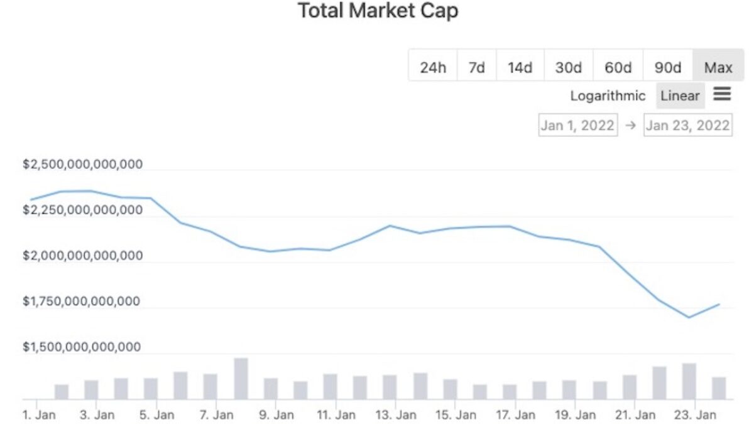This screenshot has width=754, height=424.
Task: Select the Max time range
Action: [x=718, y=67]
